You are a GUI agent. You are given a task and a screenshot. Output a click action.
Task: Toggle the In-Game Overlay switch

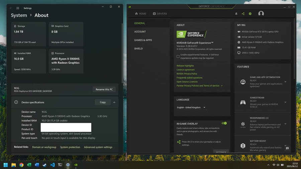[224, 123]
